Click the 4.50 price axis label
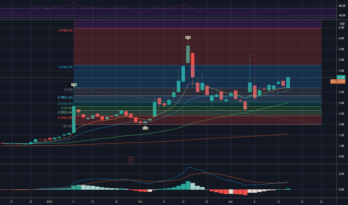Screen dimensions: 348x205 pos(341,71)
